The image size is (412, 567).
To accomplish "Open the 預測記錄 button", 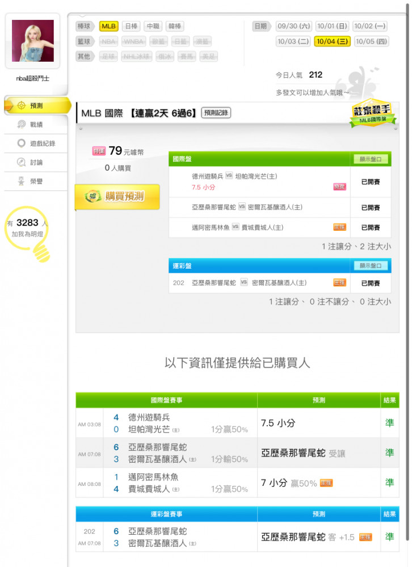I will [x=216, y=113].
